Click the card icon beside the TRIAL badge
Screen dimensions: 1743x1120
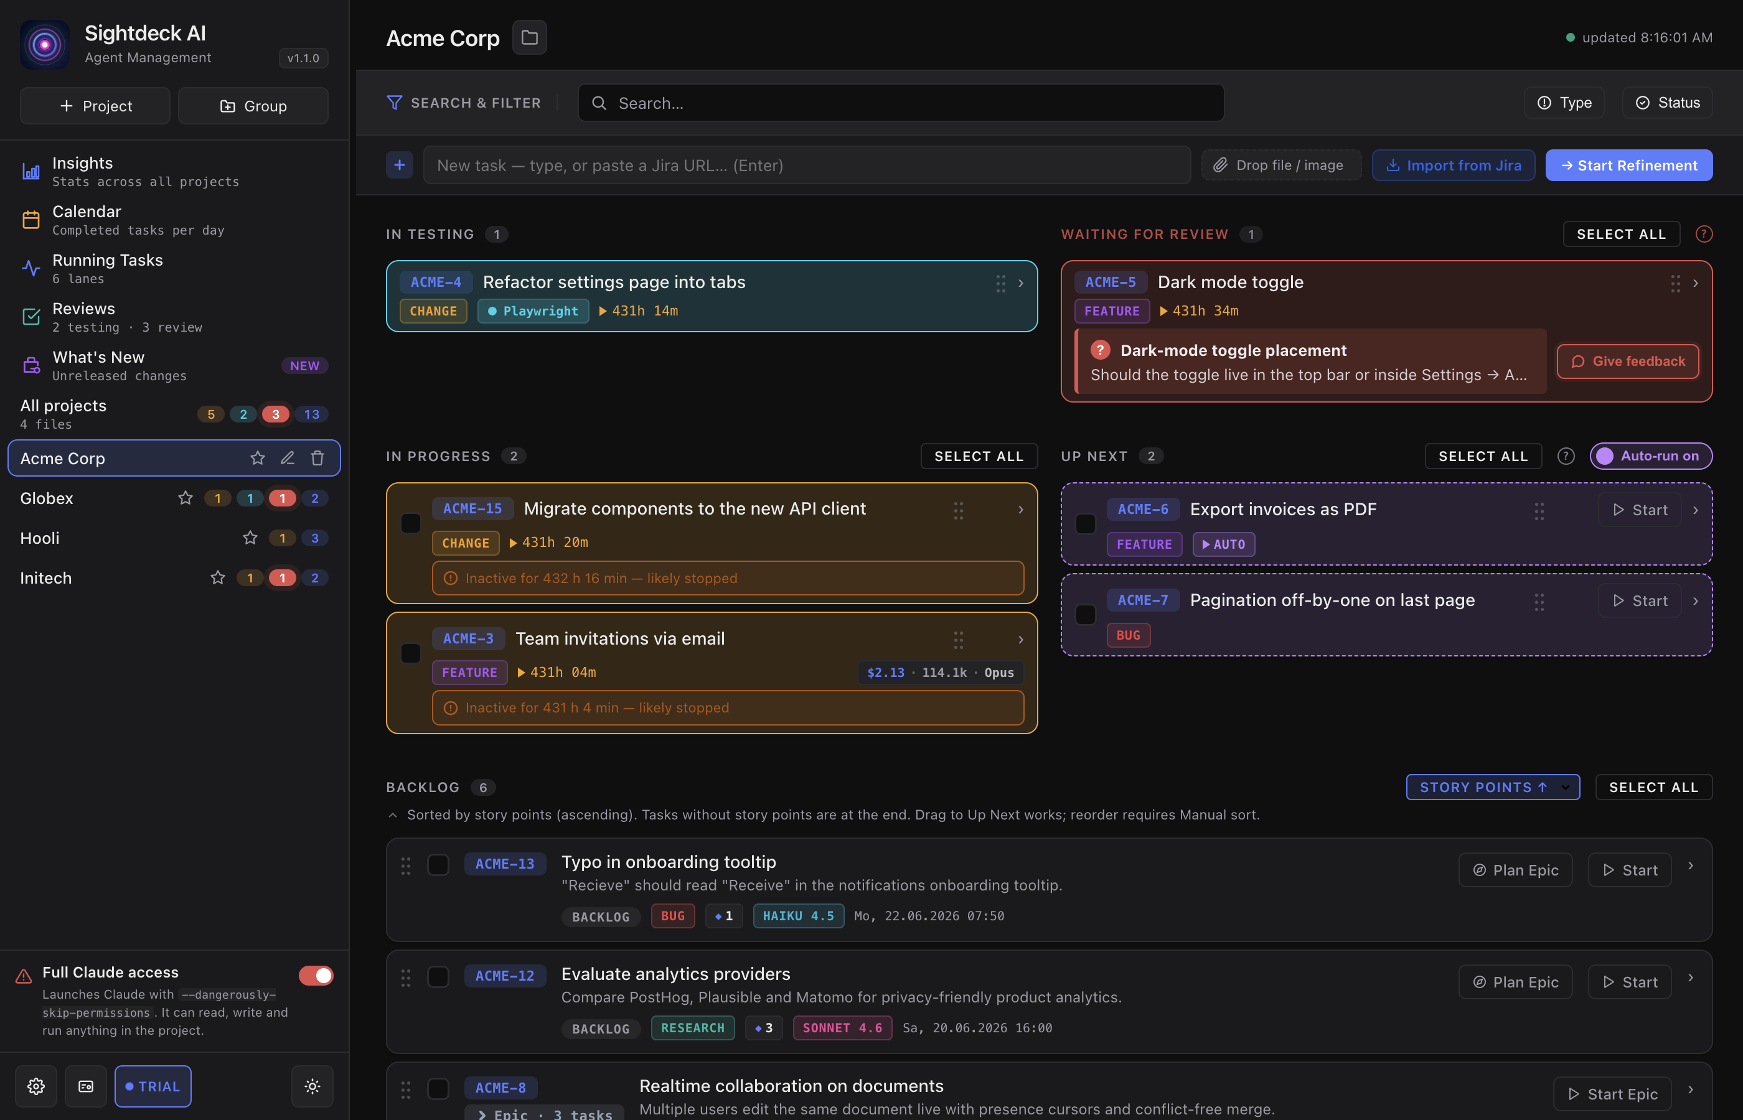coord(86,1086)
